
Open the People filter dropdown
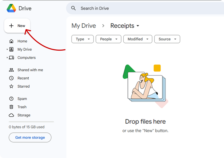pos(108,39)
